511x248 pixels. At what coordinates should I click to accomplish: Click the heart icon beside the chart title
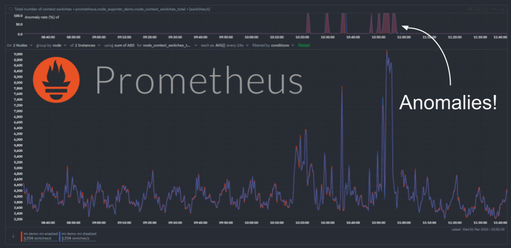11,9
